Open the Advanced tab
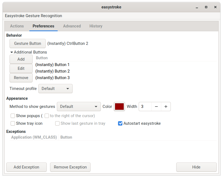This screenshot has height=178, width=223. pos(72,26)
